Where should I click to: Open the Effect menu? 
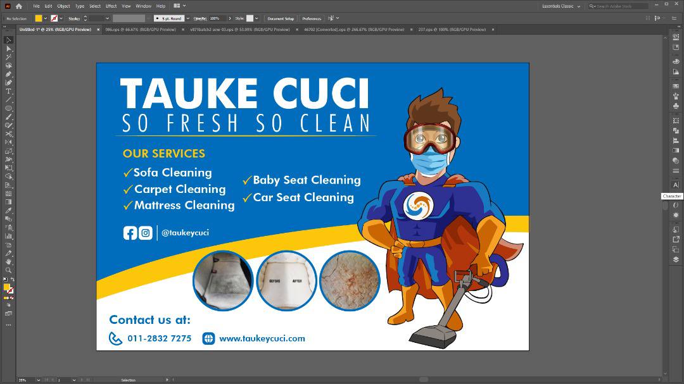[111, 6]
